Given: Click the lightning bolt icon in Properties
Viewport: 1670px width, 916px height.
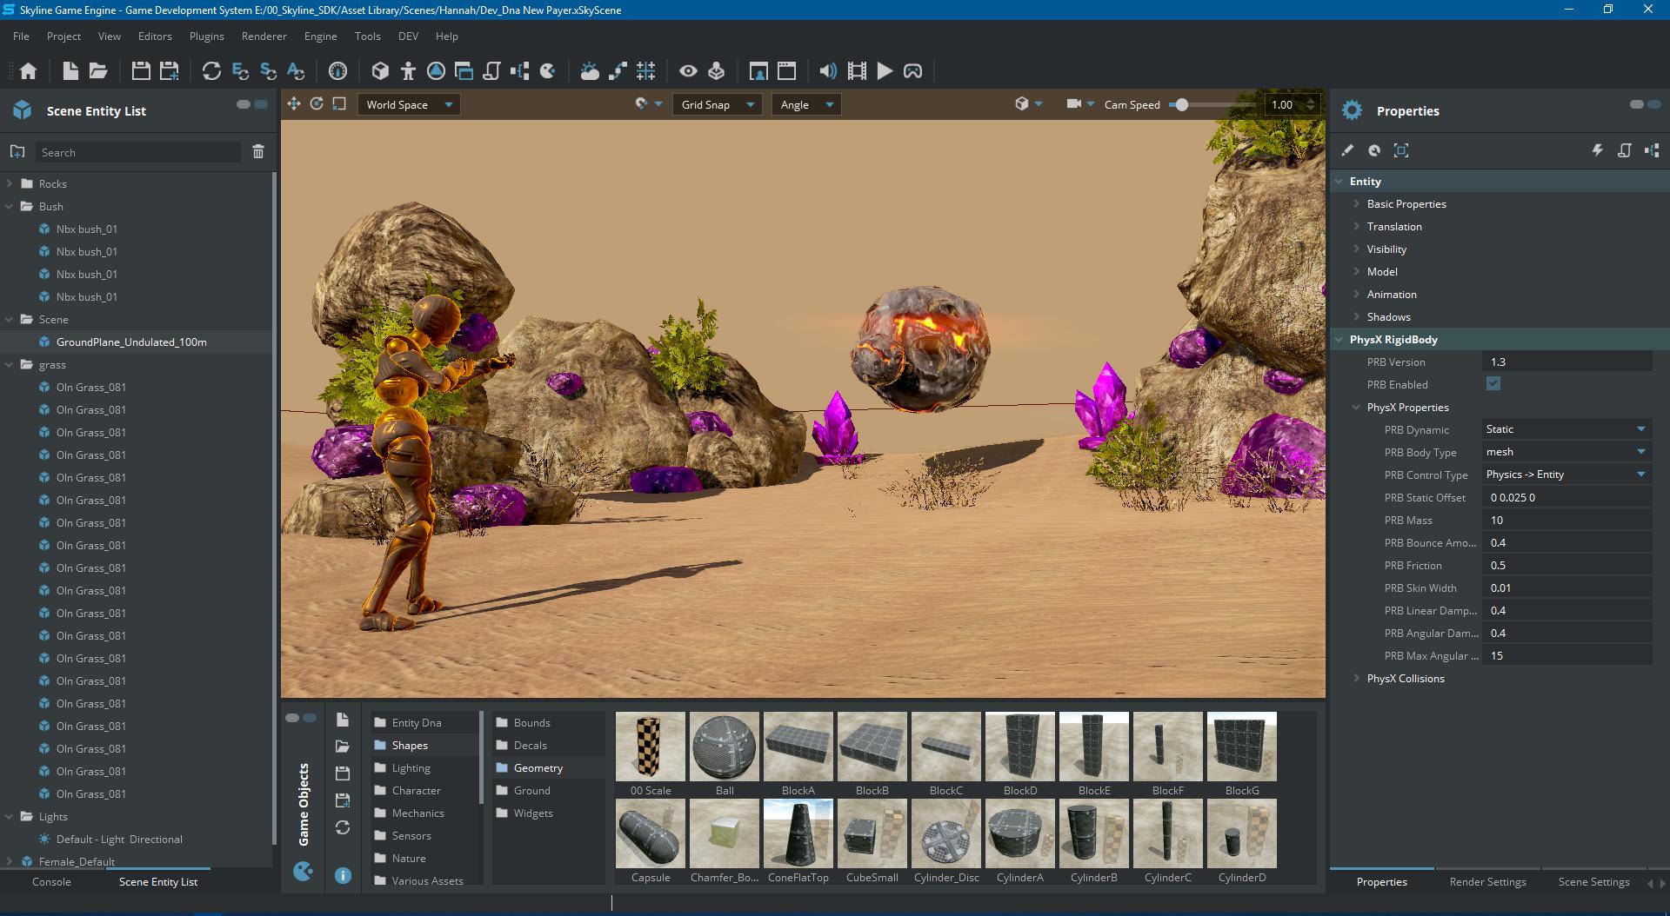Looking at the screenshot, I should [1597, 150].
